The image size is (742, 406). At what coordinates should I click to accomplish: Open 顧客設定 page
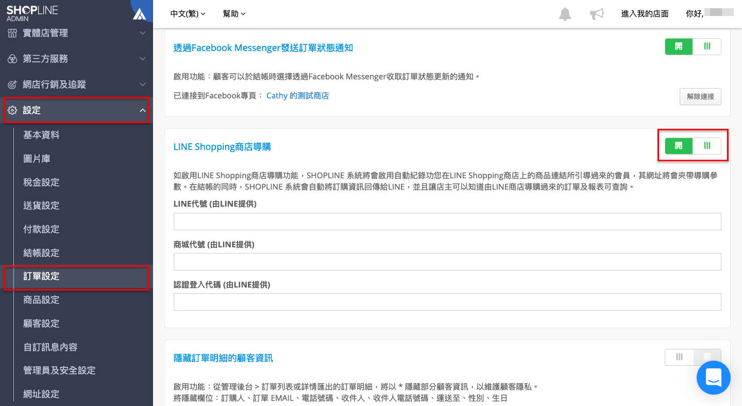(42, 324)
